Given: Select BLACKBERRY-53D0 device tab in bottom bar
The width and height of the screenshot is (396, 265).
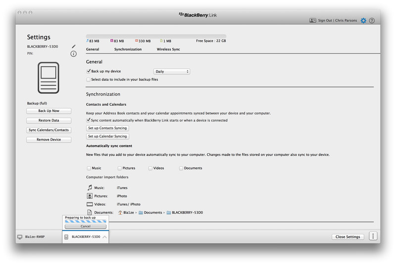Looking at the screenshot, I should pos(85,237).
